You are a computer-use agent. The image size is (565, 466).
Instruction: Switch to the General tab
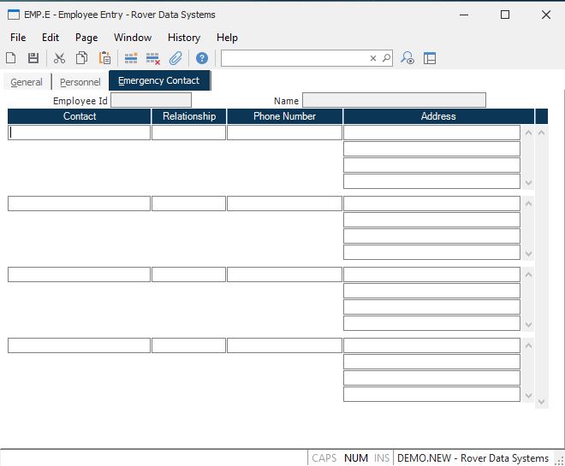[27, 82]
